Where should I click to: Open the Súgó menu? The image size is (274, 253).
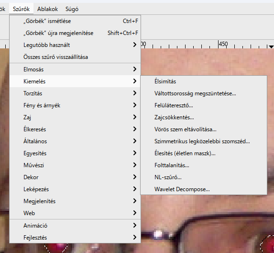click(72, 9)
